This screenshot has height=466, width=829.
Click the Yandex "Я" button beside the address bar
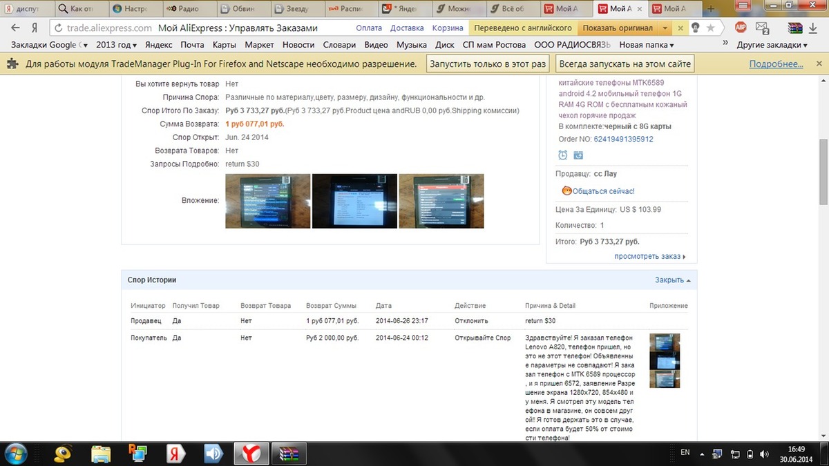[34, 28]
